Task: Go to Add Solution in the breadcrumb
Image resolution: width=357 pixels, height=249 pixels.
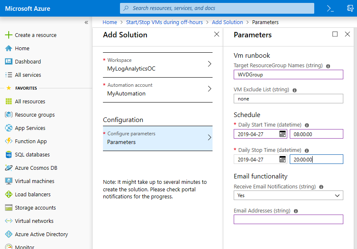Action: (x=227, y=22)
